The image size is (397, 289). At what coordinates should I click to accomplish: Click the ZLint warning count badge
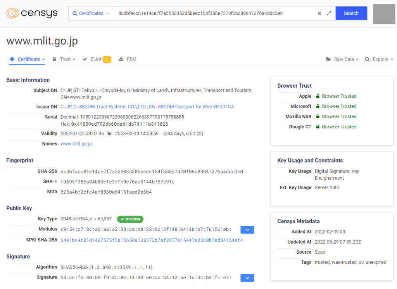click(x=107, y=59)
